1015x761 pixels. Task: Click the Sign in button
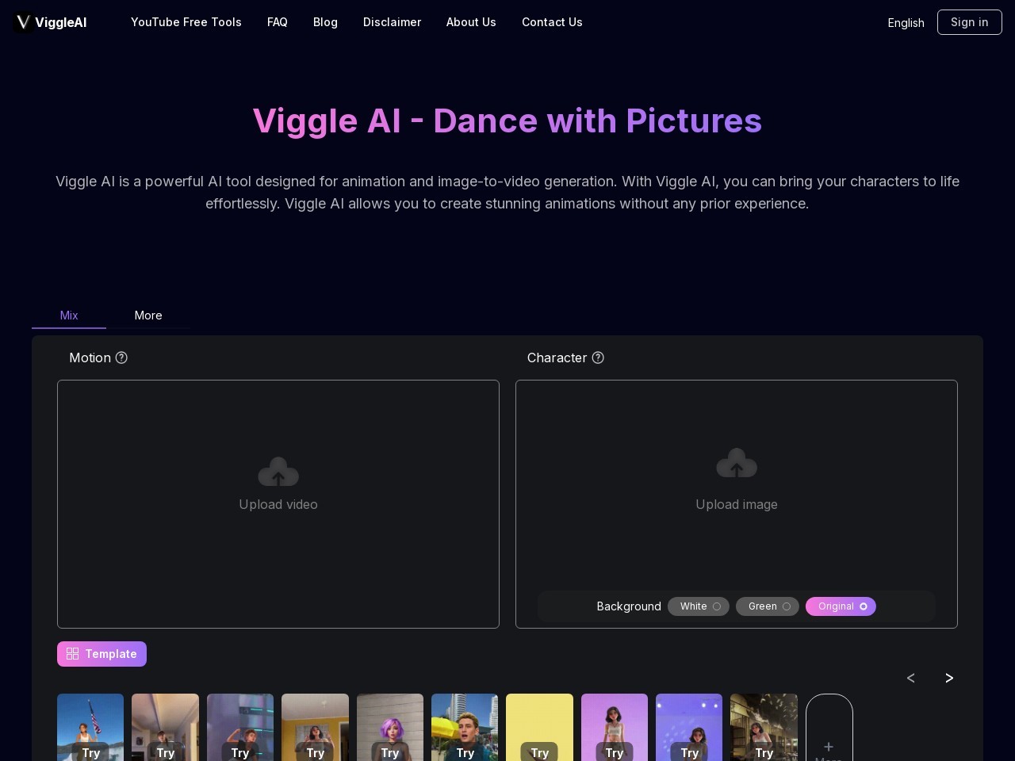pos(969,22)
